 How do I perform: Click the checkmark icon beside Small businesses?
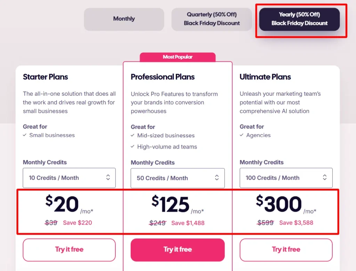[25, 135]
